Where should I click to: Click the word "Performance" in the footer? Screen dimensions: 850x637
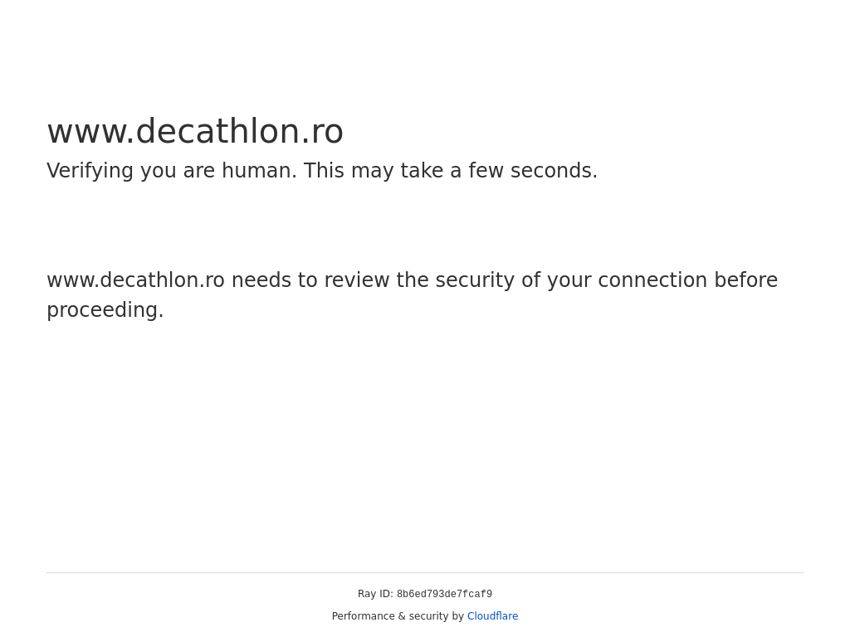click(x=363, y=616)
